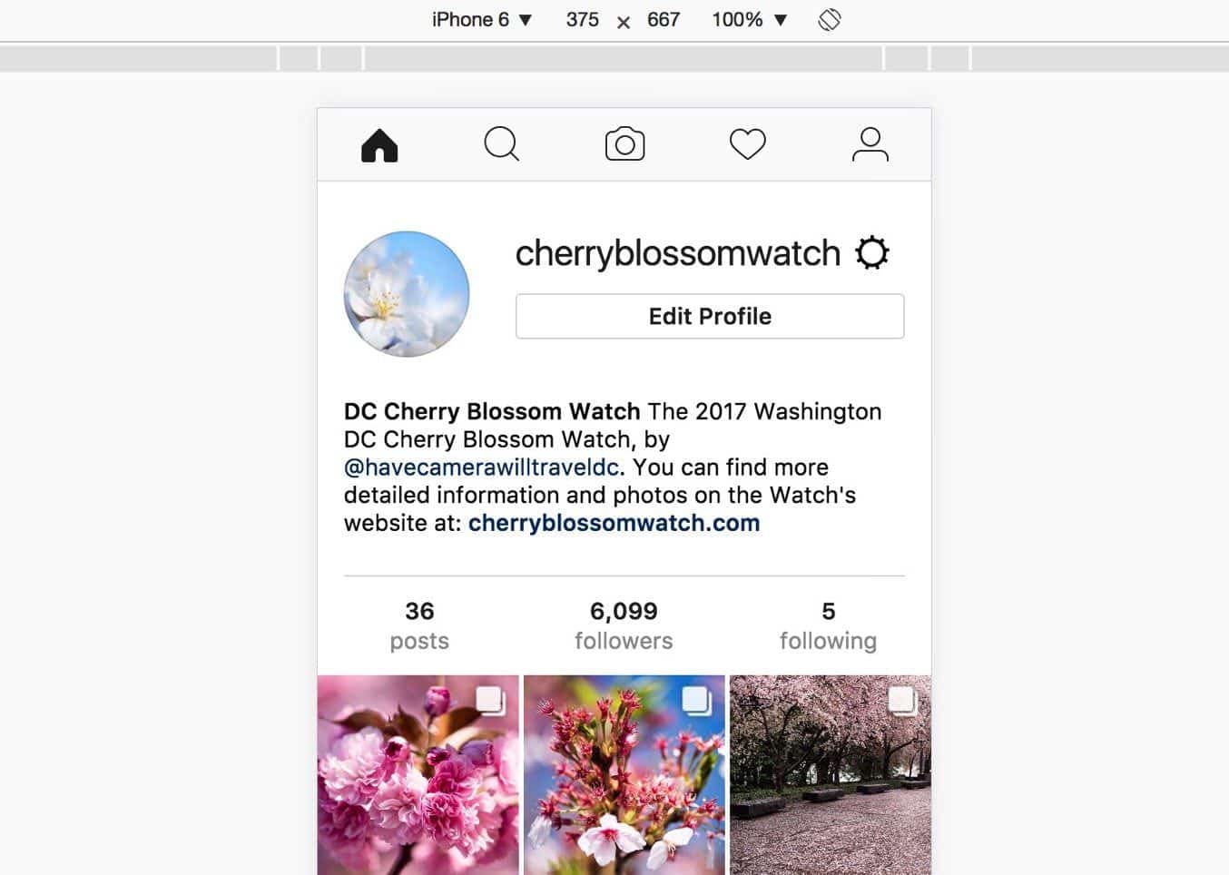The image size is (1229, 875).
Task: Click the cherry blossom profile picture
Action: [407, 294]
